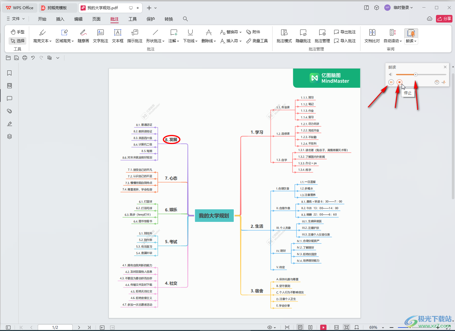The width and height of the screenshot is (455, 331).
Task: Click the Note (注解) tool
Action: coord(174,36)
